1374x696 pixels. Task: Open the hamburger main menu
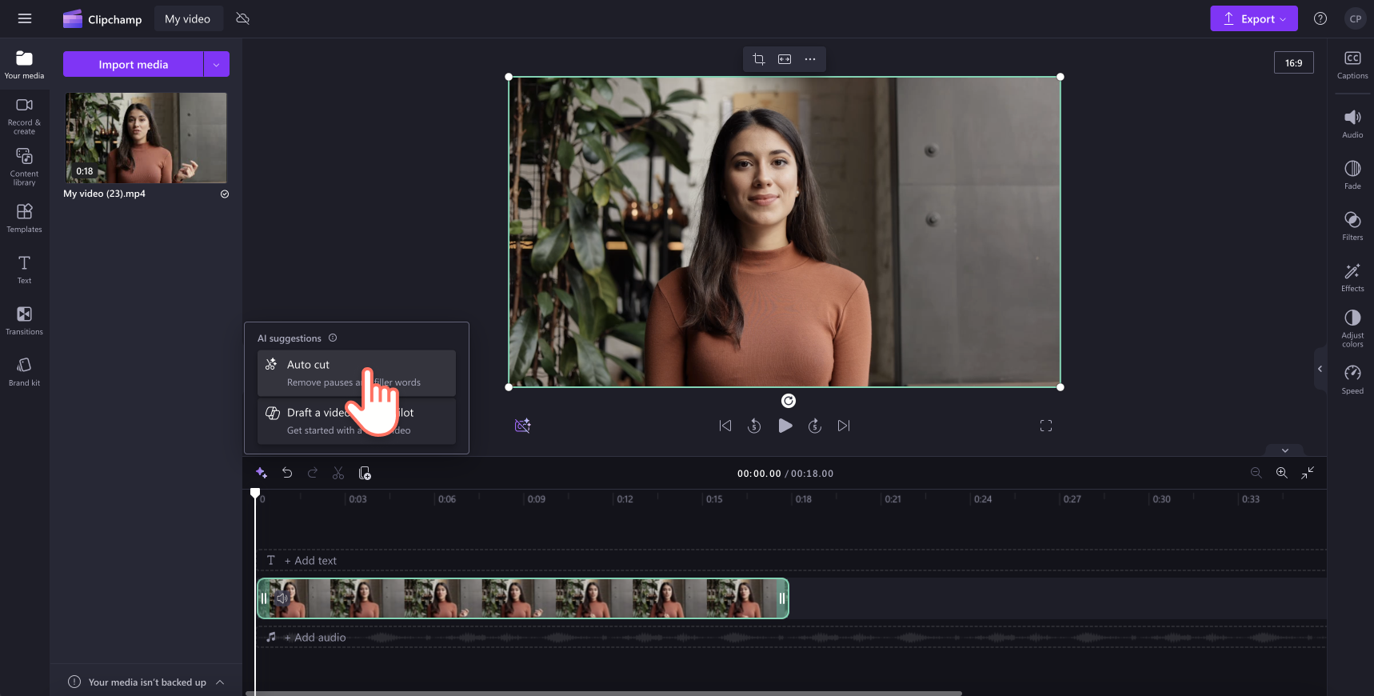click(x=25, y=18)
